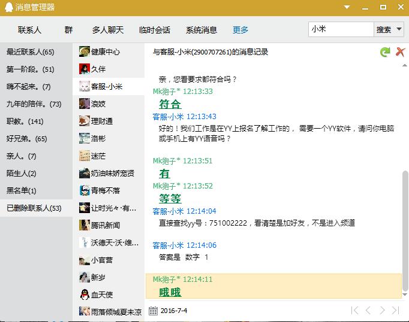Open the 好兄弟。(65) group
The height and width of the screenshot is (322, 409).
click(36, 138)
